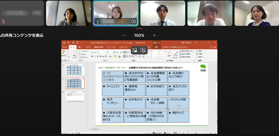
Task: Click the Find search icon in ribbon
Action: pos(197,51)
